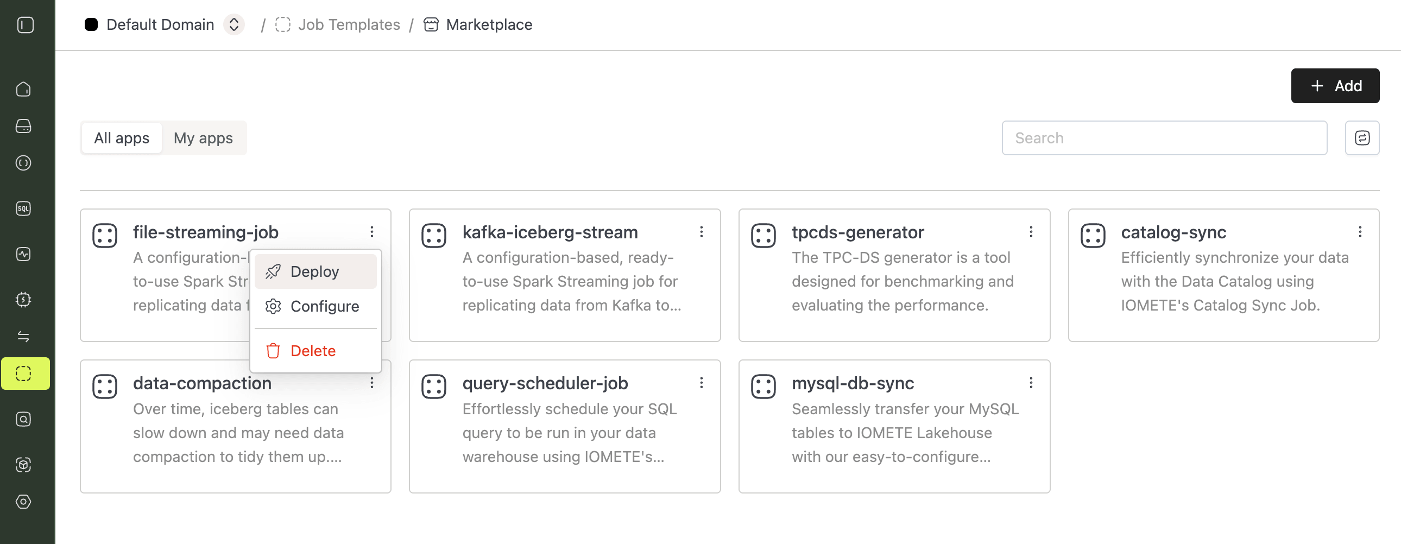Open the transfer arrows sidebar icon
Screen dimensions: 1401x544
[x=23, y=337]
